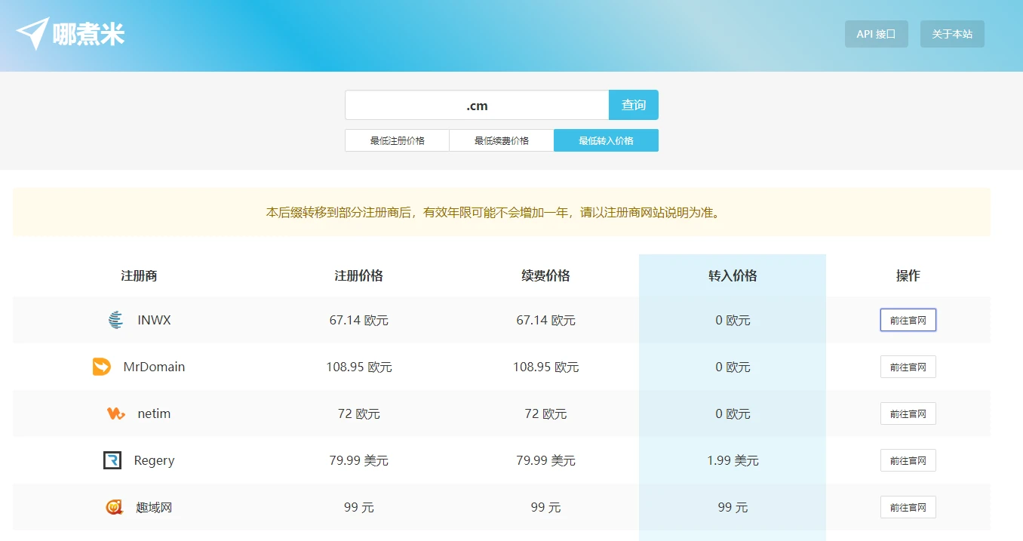Image resolution: width=1023 pixels, height=541 pixels.
Task: Select the 最低转入价格 tab
Action: [606, 140]
